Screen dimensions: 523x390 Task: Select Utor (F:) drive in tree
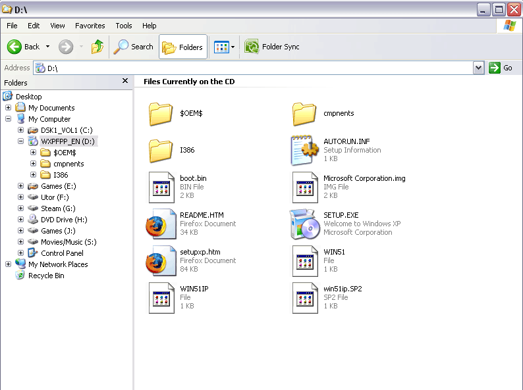(x=55, y=197)
